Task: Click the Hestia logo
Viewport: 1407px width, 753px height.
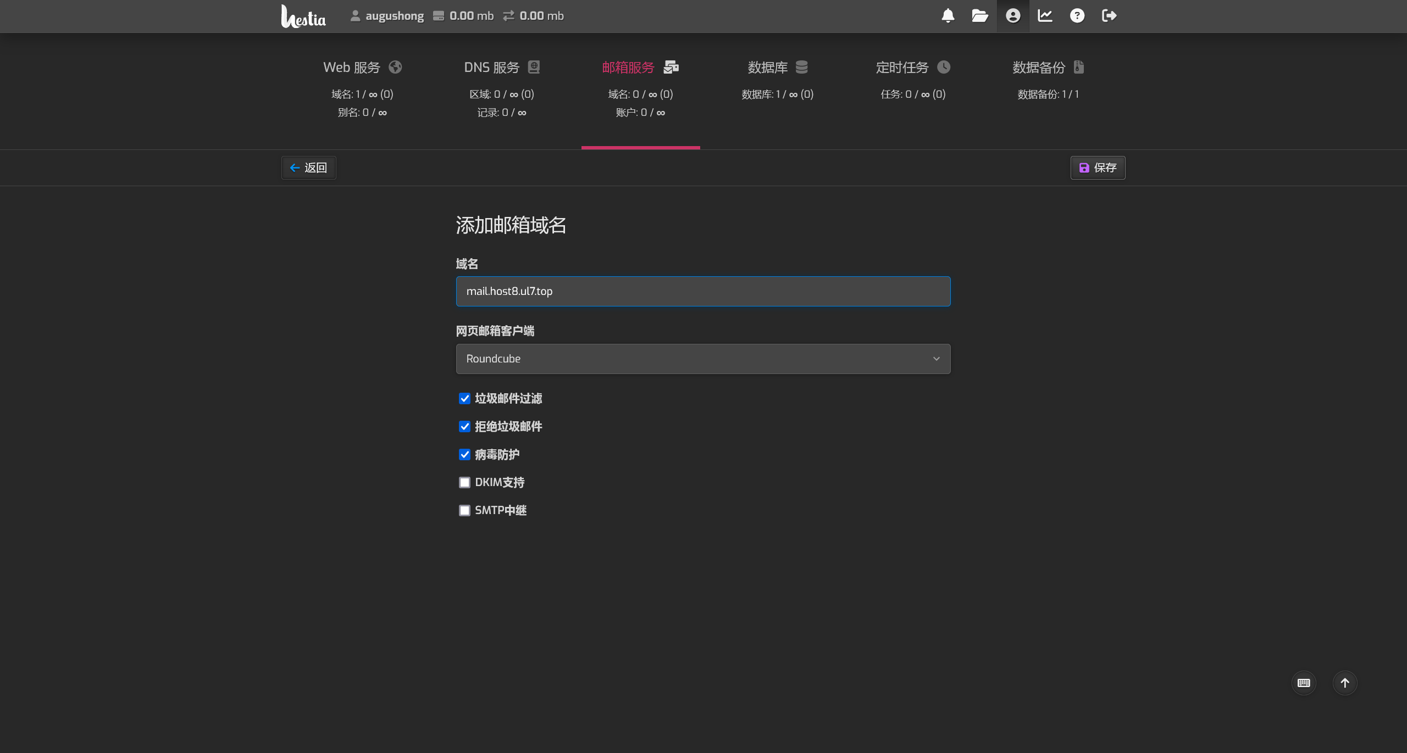Action: click(303, 16)
